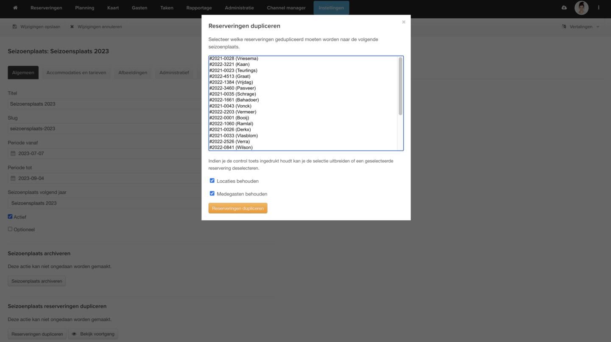This screenshot has width=611, height=342.
Task: Click the cloud download icon
Action: 564,8
